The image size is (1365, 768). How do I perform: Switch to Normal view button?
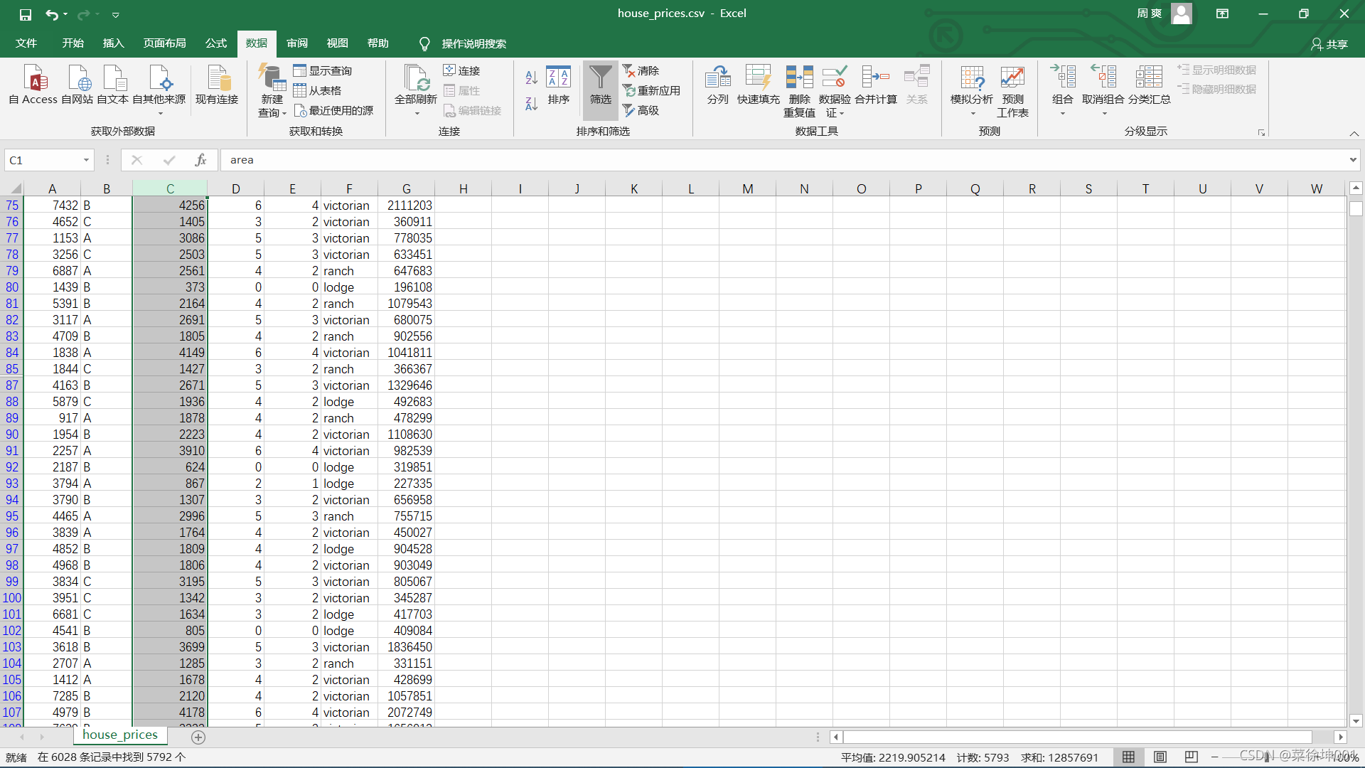(x=1128, y=757)
